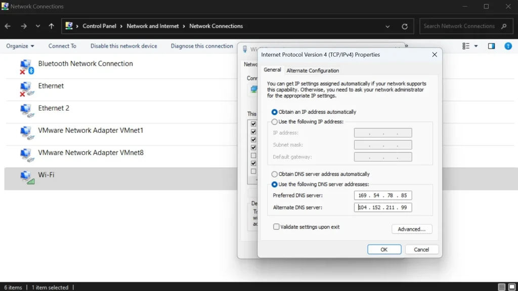Screen dimensions: 518x291
Task: Toggle the preview pane icon
Action: point(491,46)
